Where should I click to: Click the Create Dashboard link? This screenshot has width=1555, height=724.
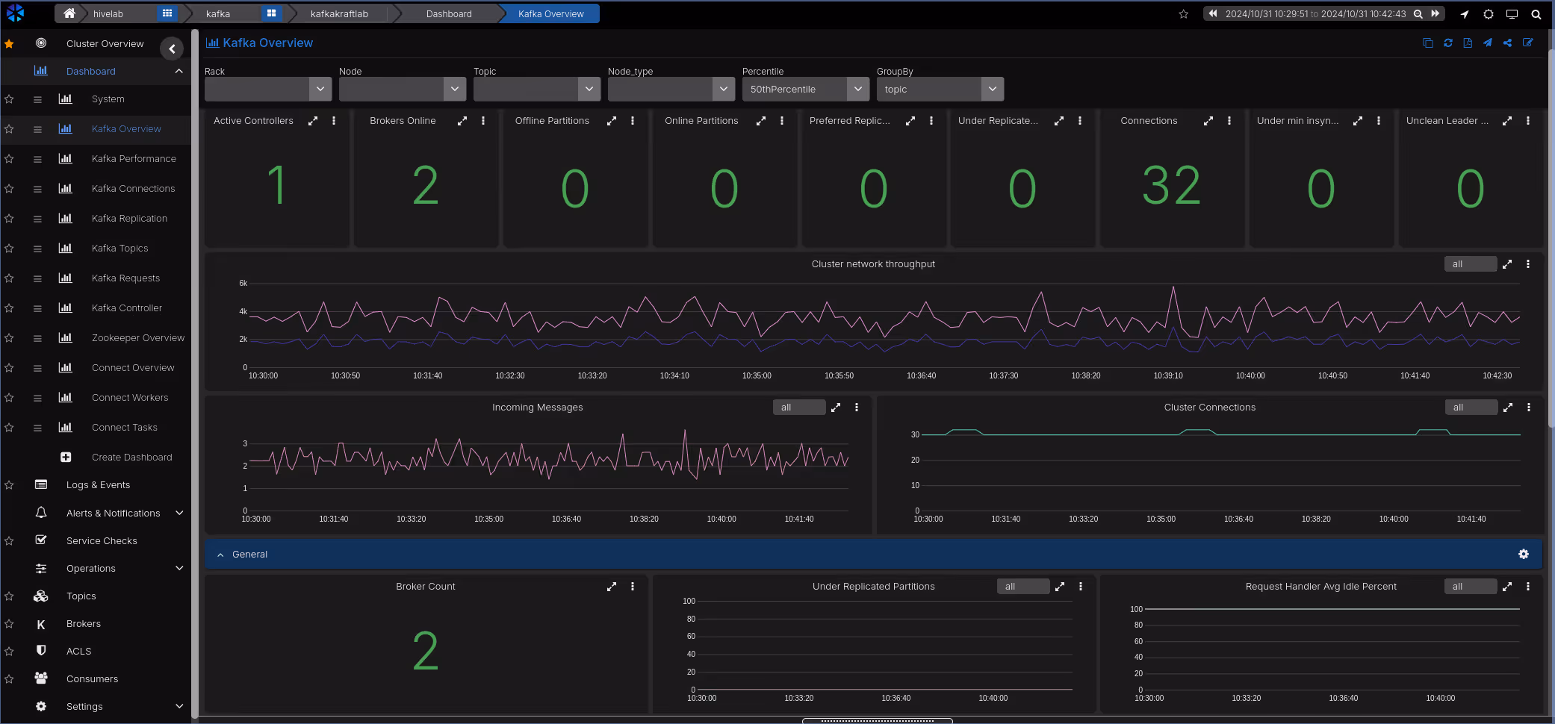[131, 458]
